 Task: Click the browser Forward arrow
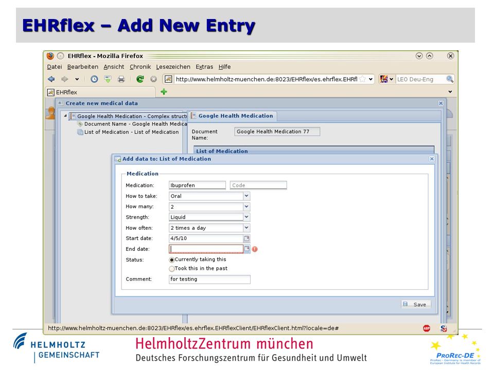65,79
